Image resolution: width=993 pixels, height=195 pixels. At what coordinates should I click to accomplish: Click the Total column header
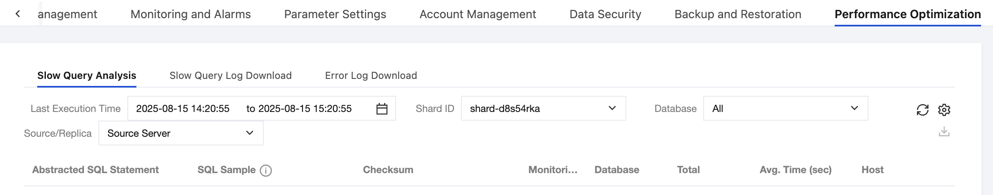coord(688,170)
